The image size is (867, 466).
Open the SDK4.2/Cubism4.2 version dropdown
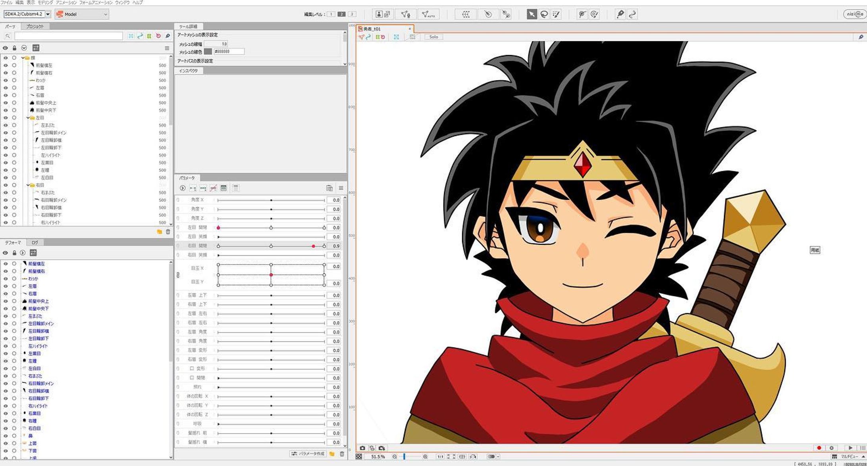pos(48,14)
